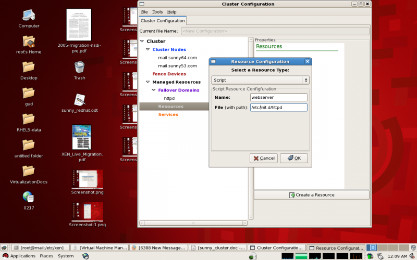Click the Trash desktop icon
Image resolution: width=417 pixels, height=260 pixels.
click(79, 67)
